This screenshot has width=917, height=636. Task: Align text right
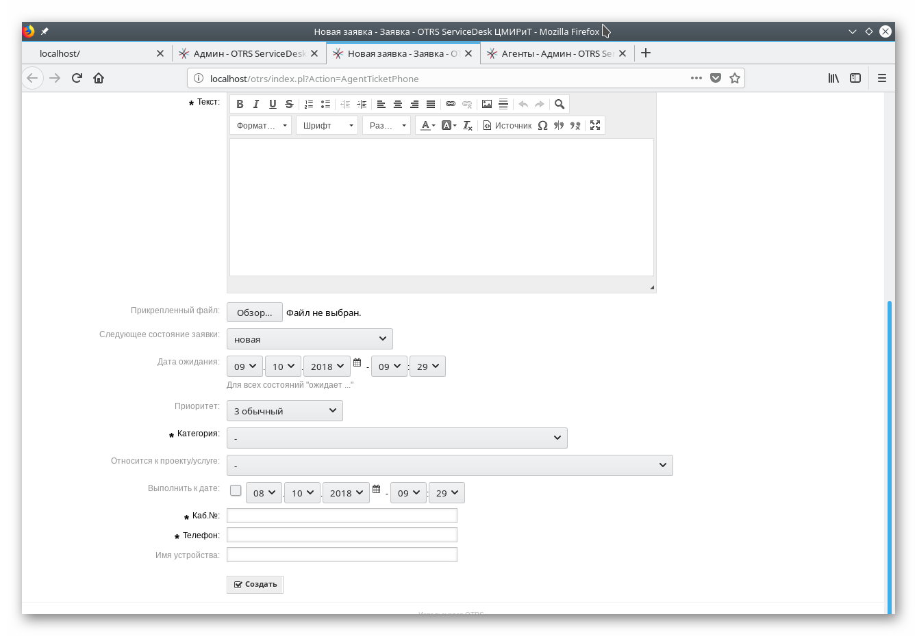414,104
